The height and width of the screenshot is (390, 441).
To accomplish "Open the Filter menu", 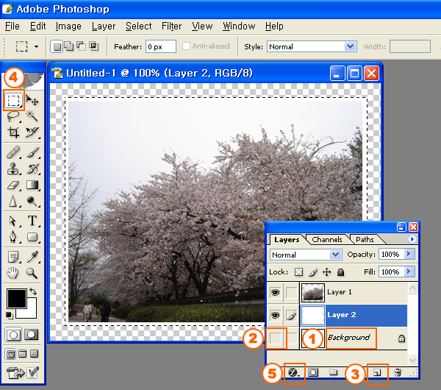I will 171,26.
